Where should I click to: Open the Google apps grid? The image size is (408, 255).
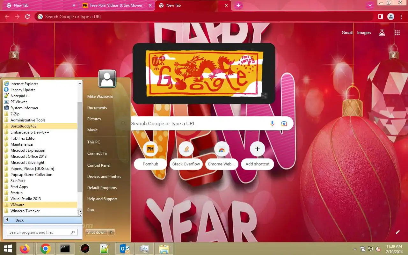[x=397, y=33]
